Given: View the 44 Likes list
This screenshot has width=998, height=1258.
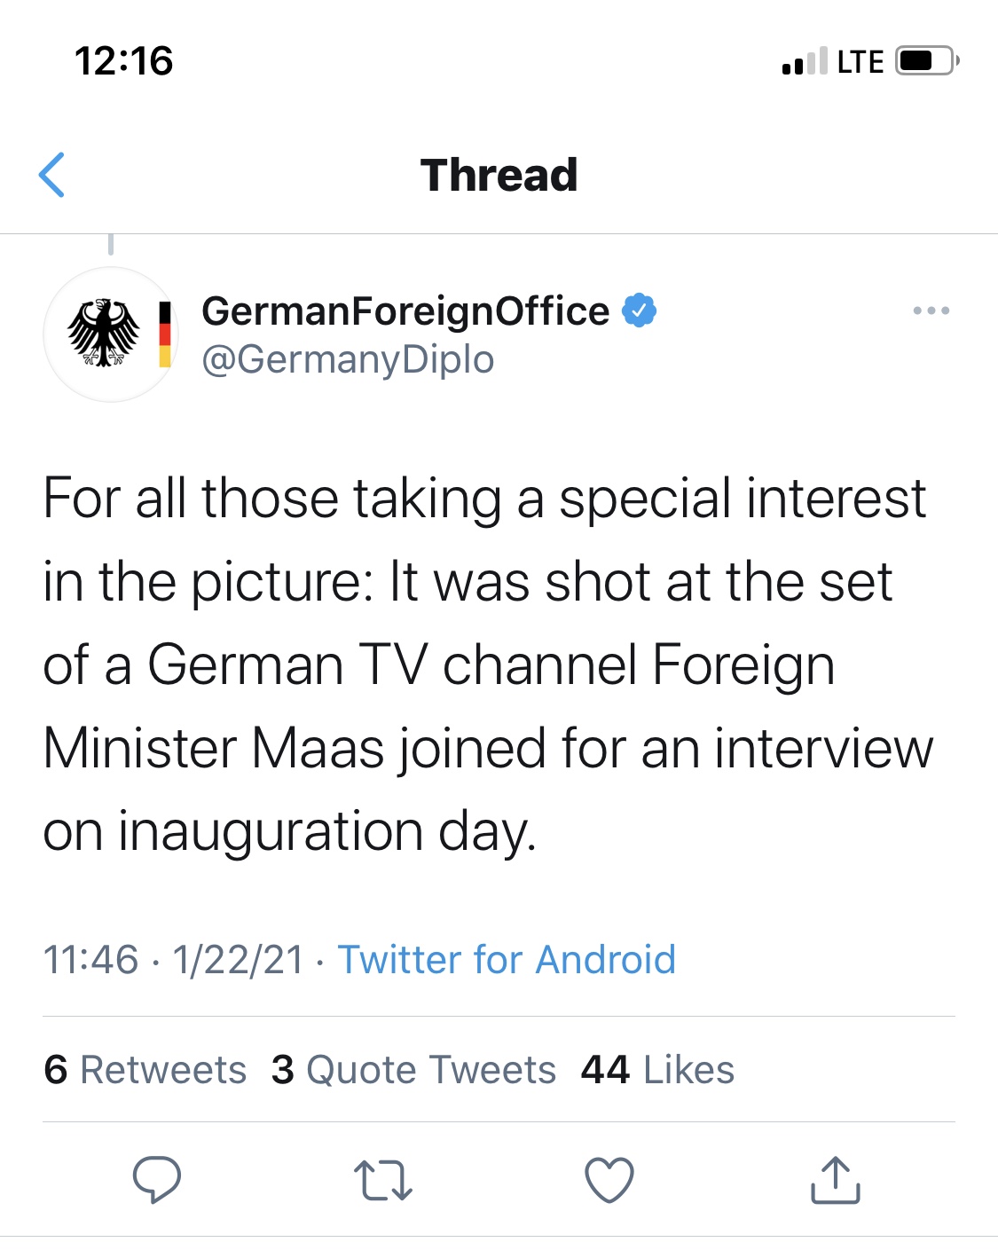Looking at the screenshot, I should point(657,1069).
